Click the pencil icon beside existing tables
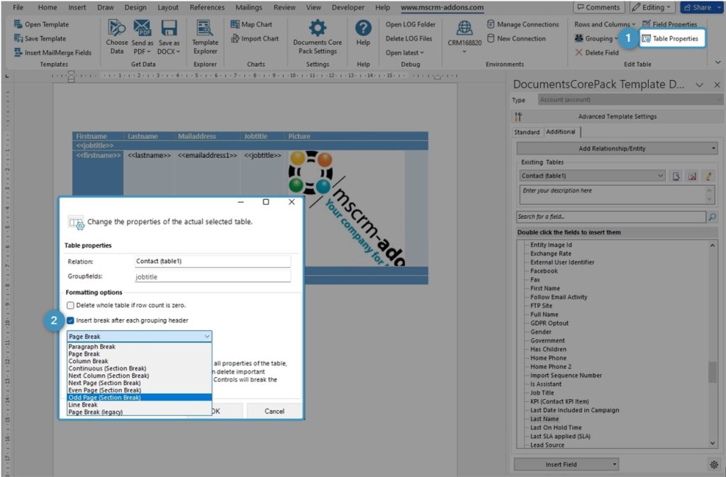 tap(708, 176)
